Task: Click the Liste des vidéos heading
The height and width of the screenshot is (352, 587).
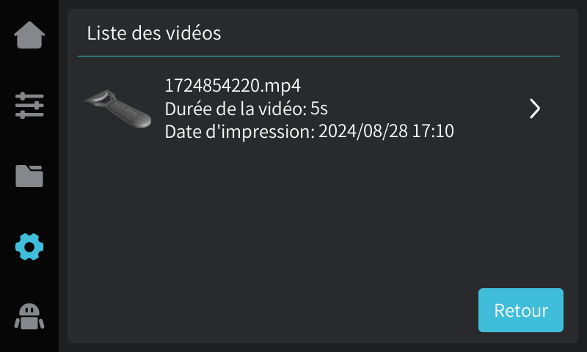Action: [154, 33]
